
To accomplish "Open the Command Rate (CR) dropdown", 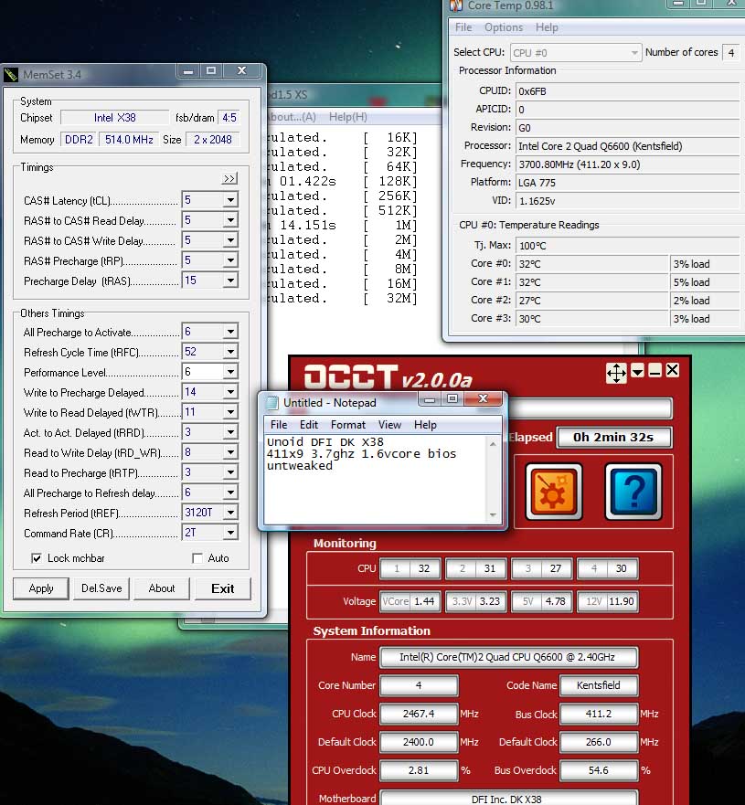I will click(x=230, y=533).
